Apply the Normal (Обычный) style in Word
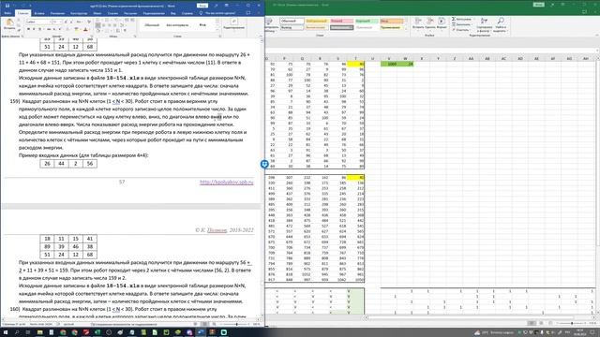Image resolution: width=600 pixels, height=337 pixels. click(x=152, y=25)
